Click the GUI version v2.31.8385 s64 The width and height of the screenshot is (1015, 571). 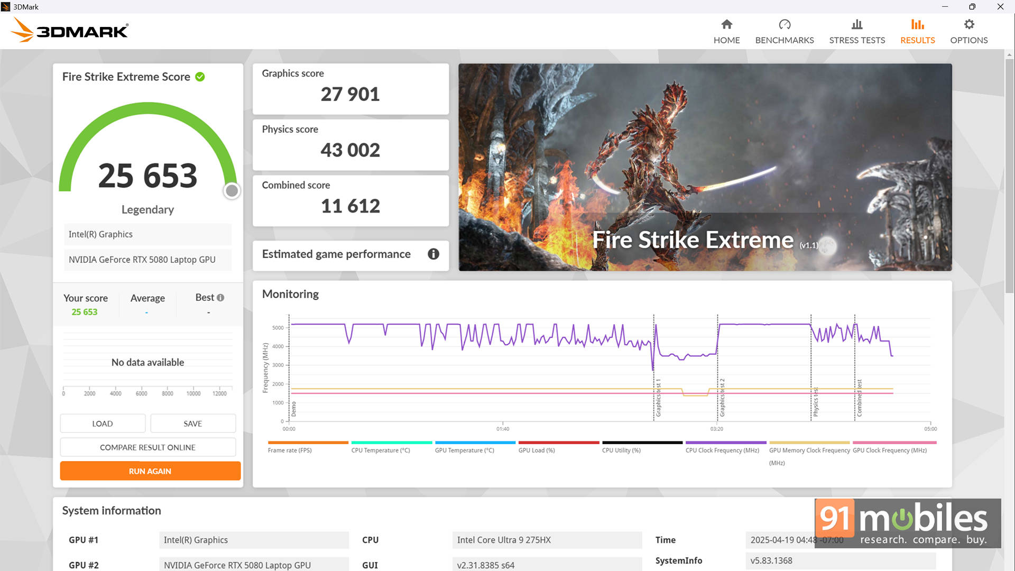(x=547, y=565)
